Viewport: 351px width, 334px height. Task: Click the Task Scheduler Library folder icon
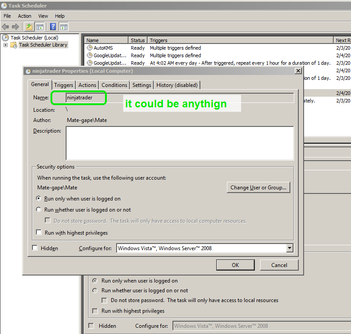[14, 45]
